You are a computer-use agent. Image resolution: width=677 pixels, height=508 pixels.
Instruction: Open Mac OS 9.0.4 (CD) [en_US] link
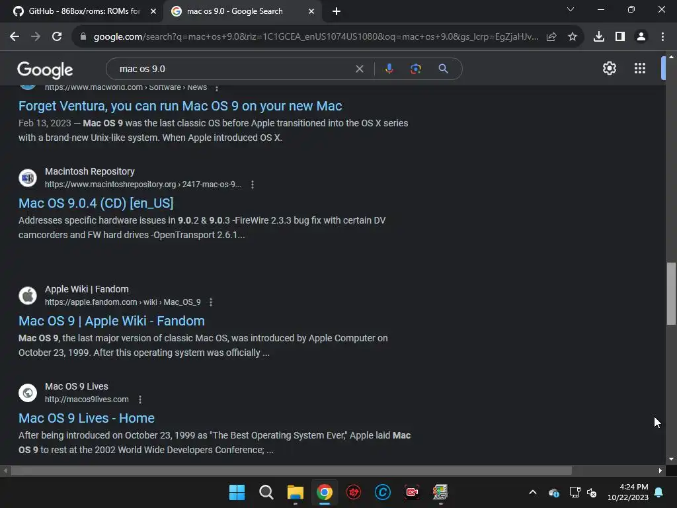[96, 204]
